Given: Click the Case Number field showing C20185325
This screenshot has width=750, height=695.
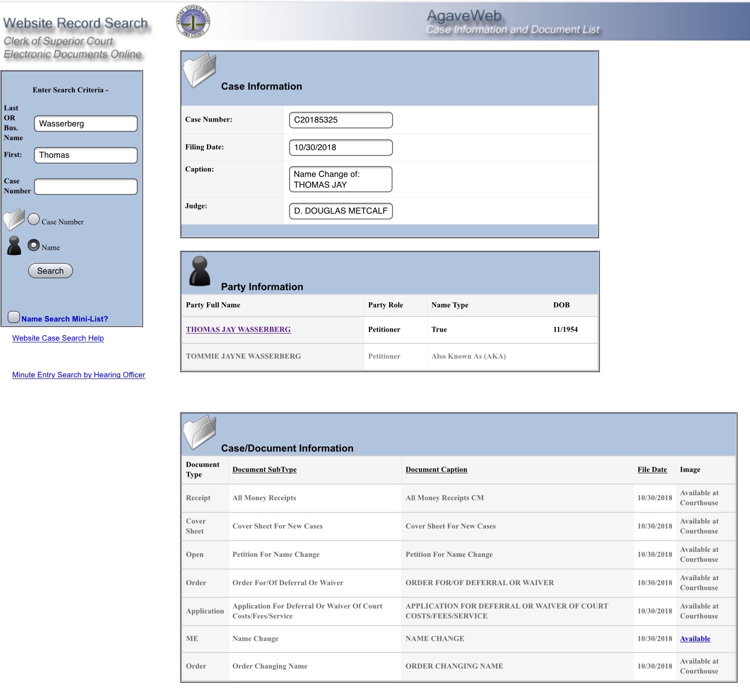Looking at the screenshot, I should pyautogui.click(x=341, y=120).
